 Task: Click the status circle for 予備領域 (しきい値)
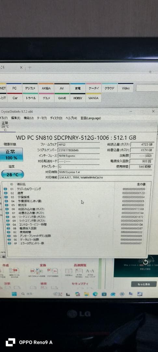coord(6,201)
